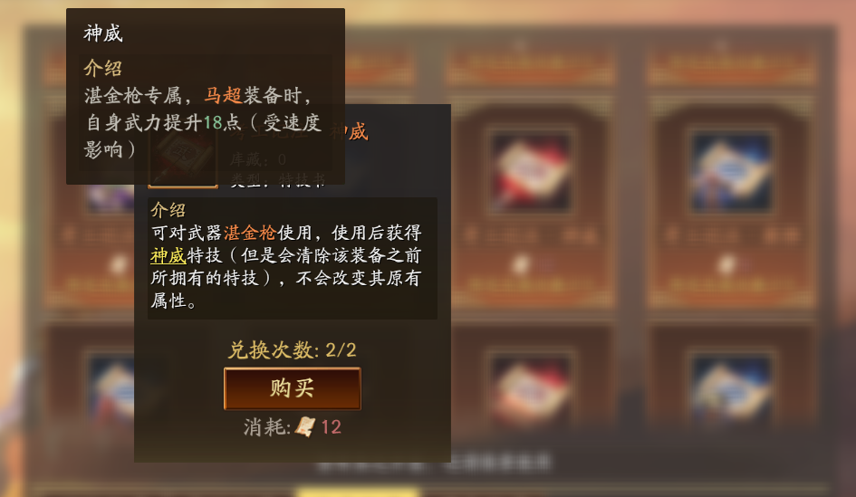Click the yellow tab at the bottom edge
Viewport: 856px width, 497px height.
pyautogui.click(x=358, y=492)
